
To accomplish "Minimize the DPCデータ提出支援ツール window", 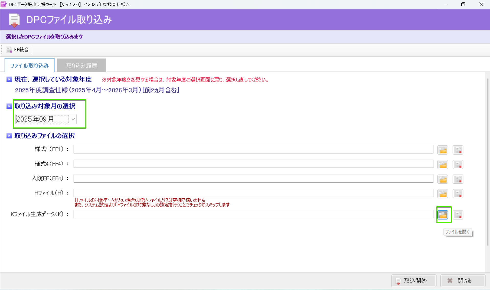I will pos(446,4).
